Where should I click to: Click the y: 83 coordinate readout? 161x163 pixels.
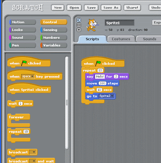click(120, 30)
